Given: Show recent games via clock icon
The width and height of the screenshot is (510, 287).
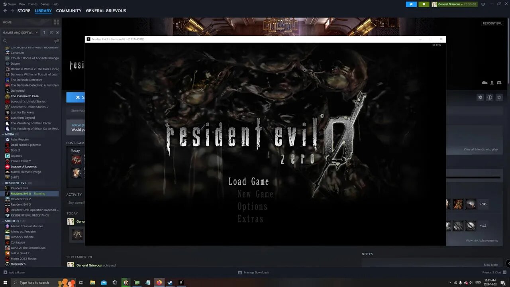Looking at the screenshot, I should [51, 32].
